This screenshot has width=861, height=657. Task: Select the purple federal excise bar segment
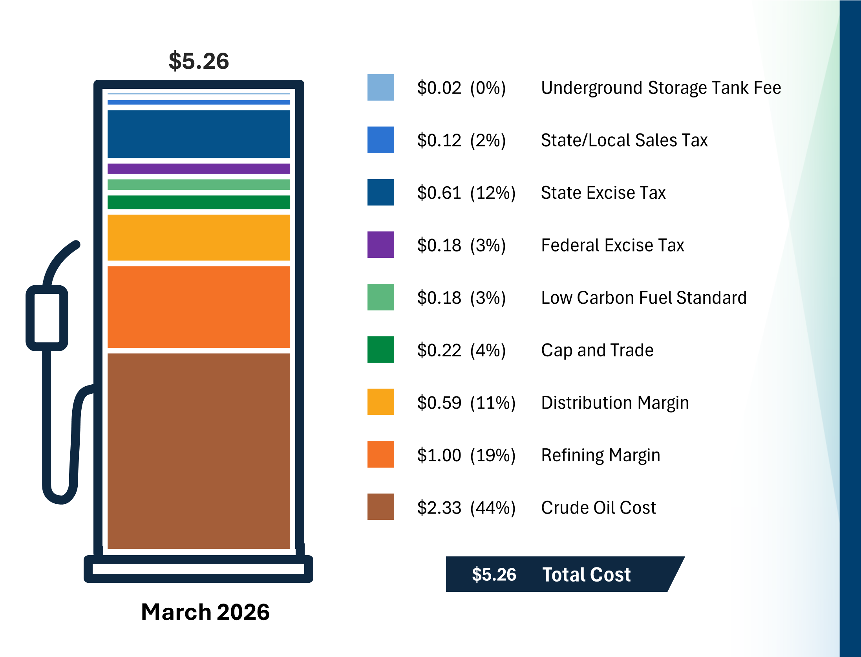pos(199,169)
